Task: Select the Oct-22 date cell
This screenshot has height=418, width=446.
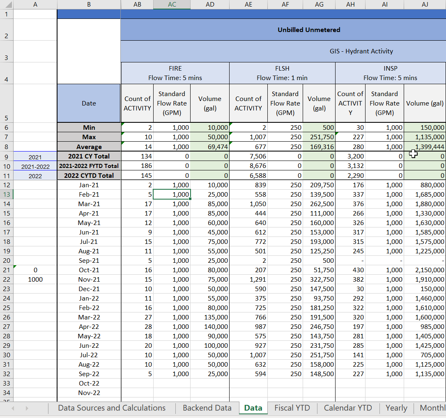Action: [89, 384]
